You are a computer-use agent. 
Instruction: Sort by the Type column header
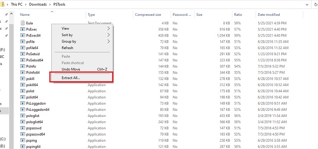pyautogui.click(x=91, y=15)
